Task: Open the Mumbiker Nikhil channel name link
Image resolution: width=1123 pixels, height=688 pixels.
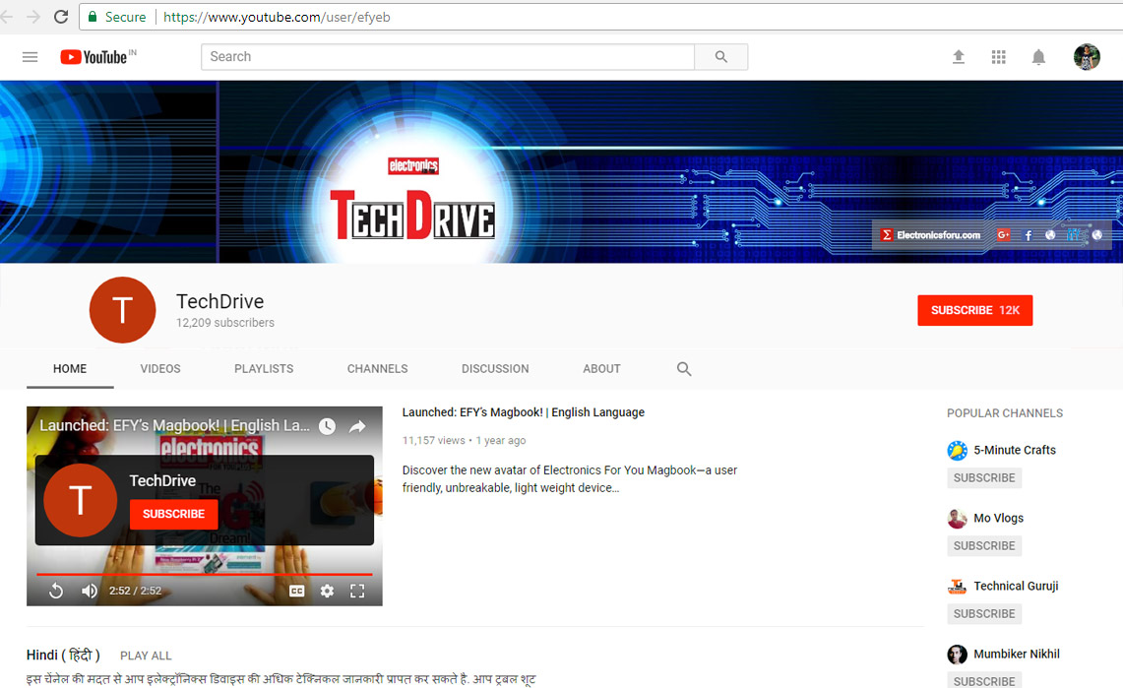Action: coord(1017,654)
